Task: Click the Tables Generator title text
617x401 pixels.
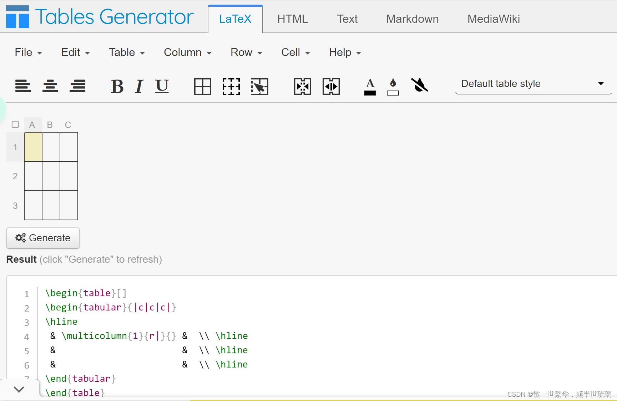Action: (115, 17)
